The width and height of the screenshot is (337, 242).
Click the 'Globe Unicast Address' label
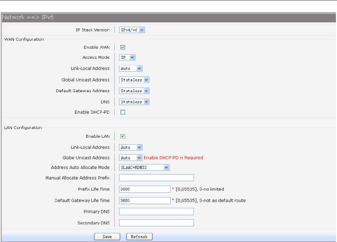tap(86, 158)
